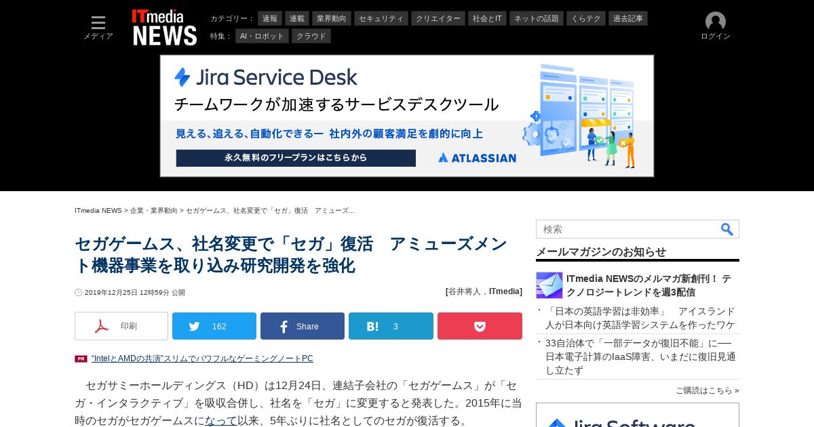Open the ネットの話題 category
The width and height of the screenshot is (814, 427).
coord(537,18)
